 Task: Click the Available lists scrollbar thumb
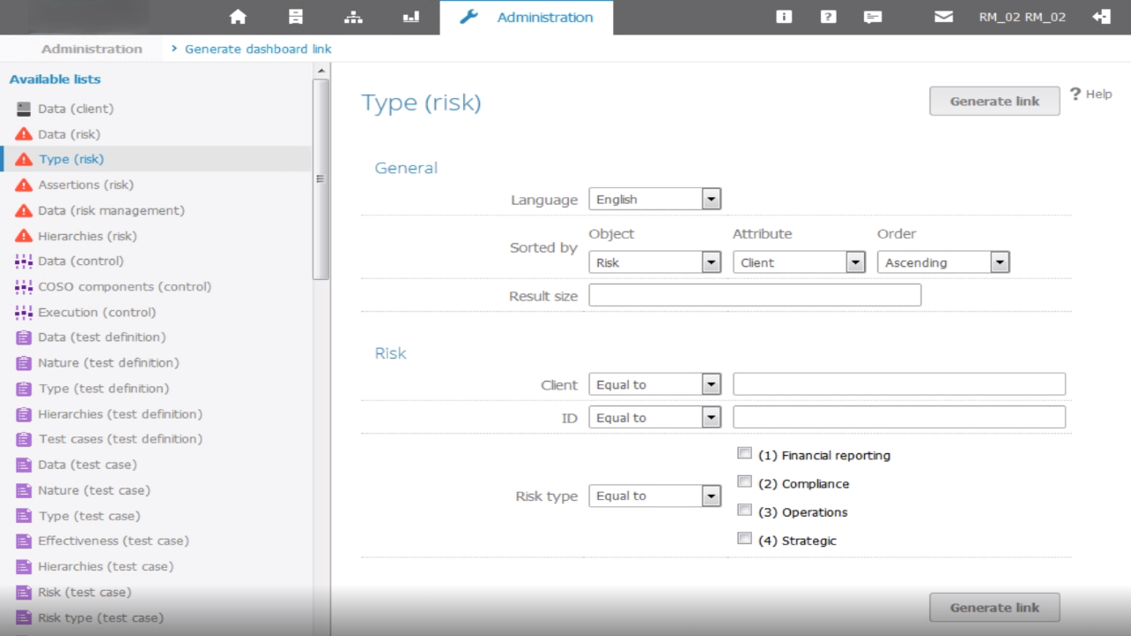(x=321, y=178)
